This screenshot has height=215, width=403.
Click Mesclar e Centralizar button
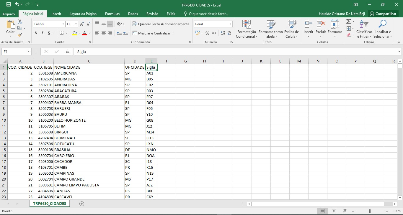point(154,33)
